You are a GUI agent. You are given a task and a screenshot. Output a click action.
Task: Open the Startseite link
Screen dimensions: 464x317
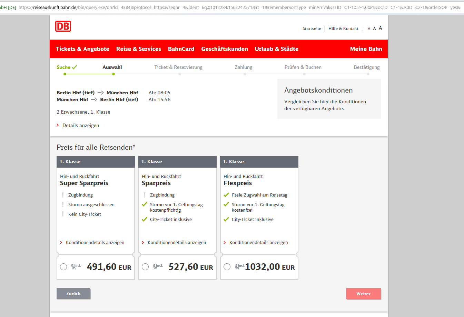coord(312,29)
